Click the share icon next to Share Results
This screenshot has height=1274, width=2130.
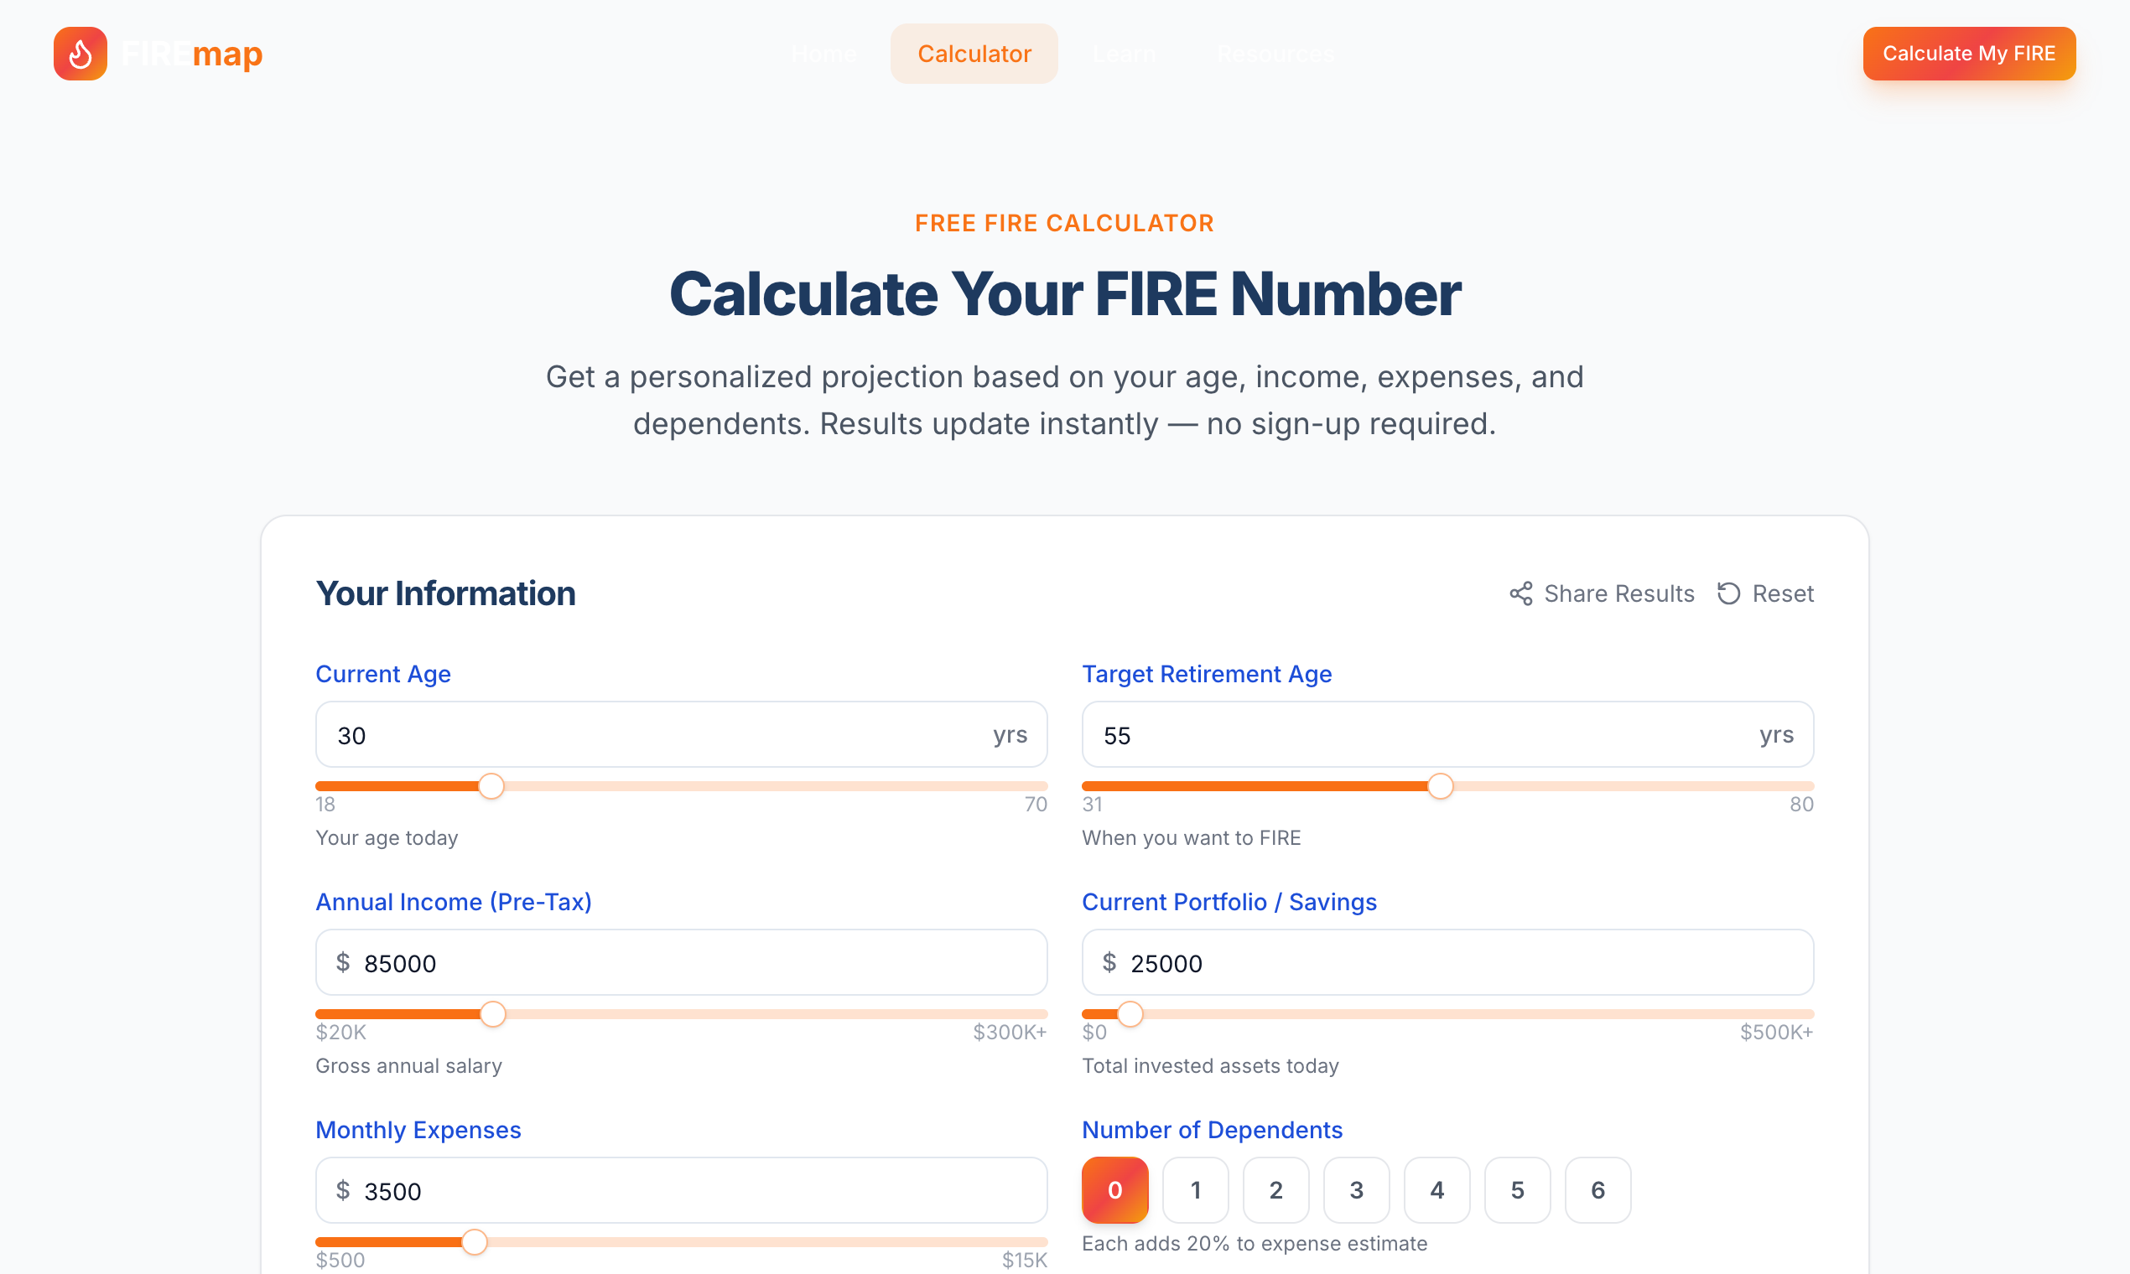[x=1520, y=593]
